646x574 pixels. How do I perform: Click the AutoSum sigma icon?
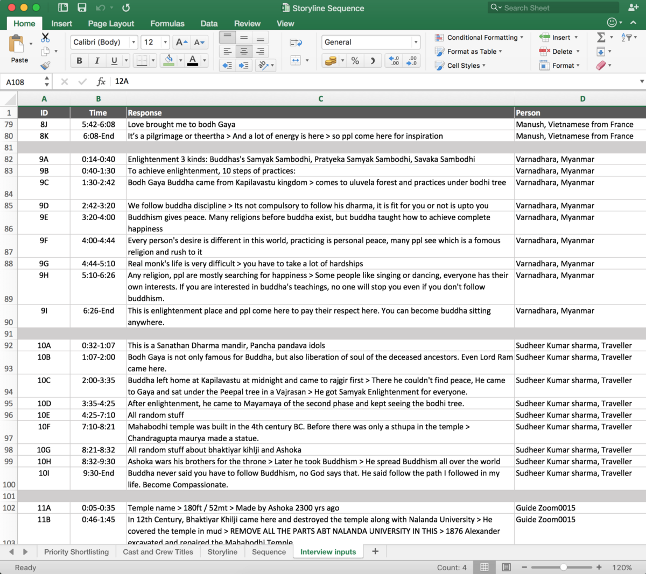pos(601,37)
